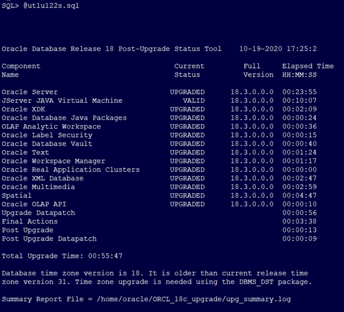Select 'OLAP Analytic Workspace' component
The width and height of the screenshot is (344, 312).
pos(51,126)
